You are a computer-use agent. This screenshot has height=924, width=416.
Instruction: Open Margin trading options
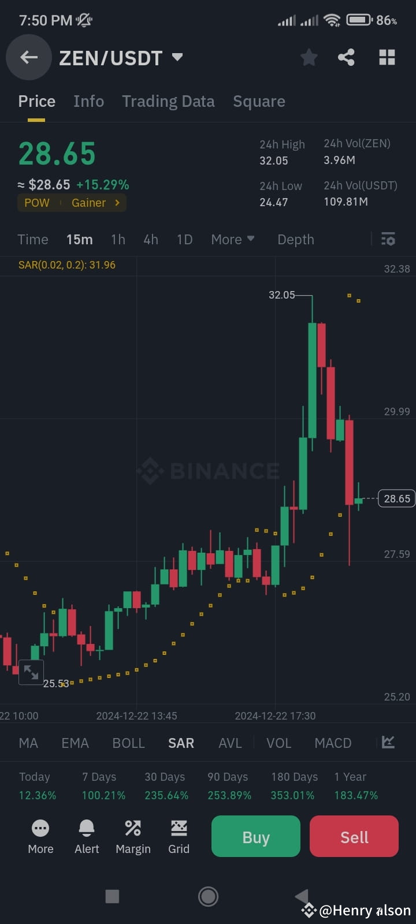click(x=132, y=836)
